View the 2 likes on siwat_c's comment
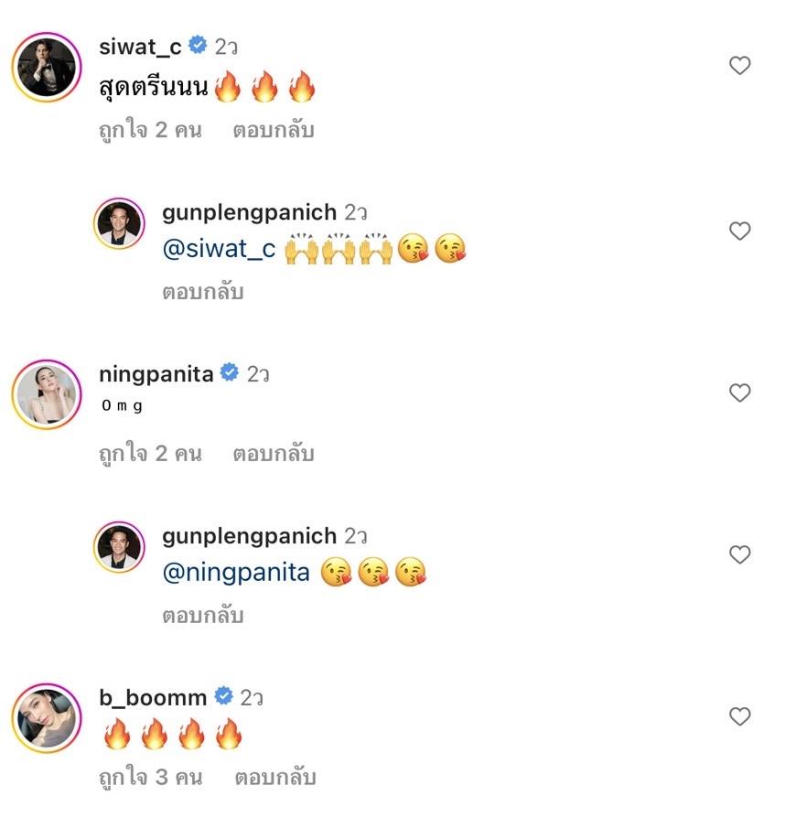 (150, 130)
